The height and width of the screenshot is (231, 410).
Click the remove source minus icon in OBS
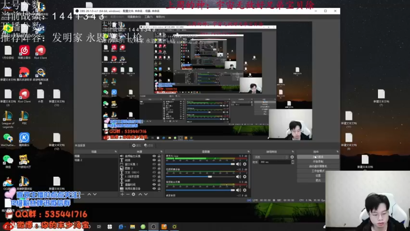[128, 195]
